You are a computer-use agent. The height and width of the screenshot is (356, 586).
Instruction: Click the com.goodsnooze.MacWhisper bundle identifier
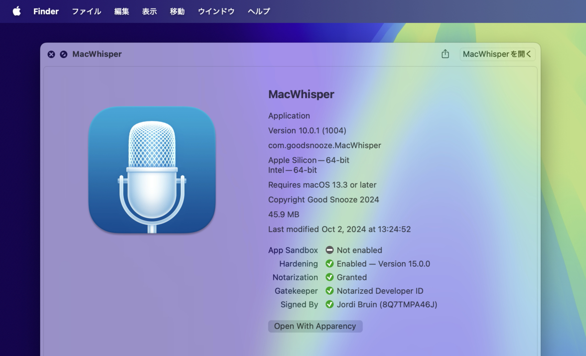coord(325,145)
